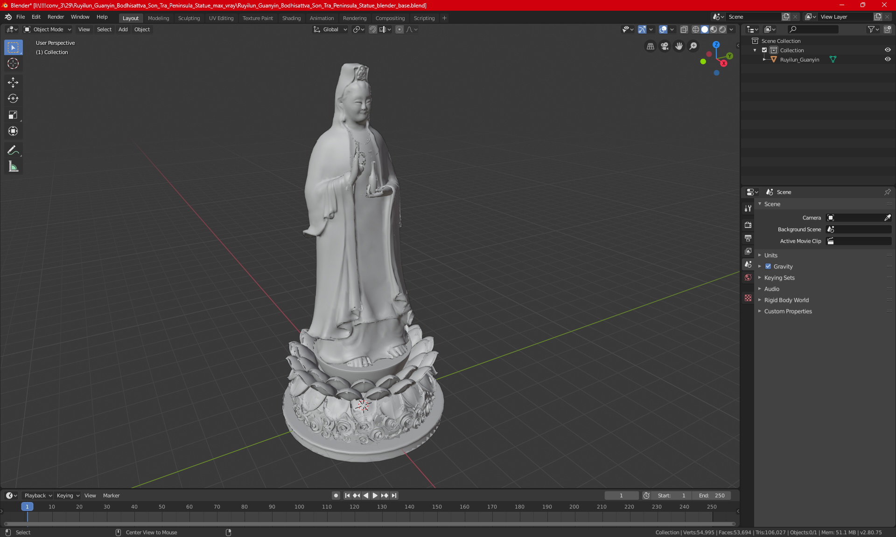Select the Scale tool
896x537 pixels.
pos(13,115)
